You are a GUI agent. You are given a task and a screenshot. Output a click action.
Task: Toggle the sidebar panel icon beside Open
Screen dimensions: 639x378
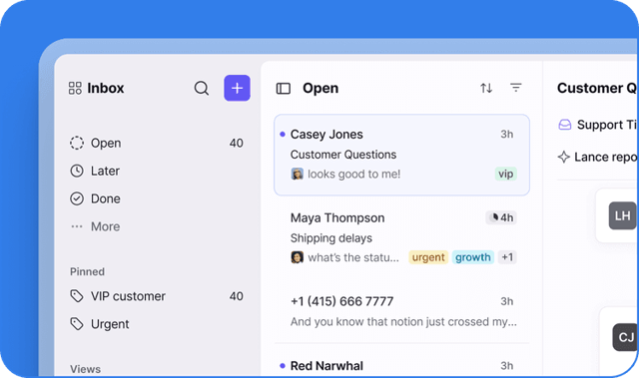point(284,89)
